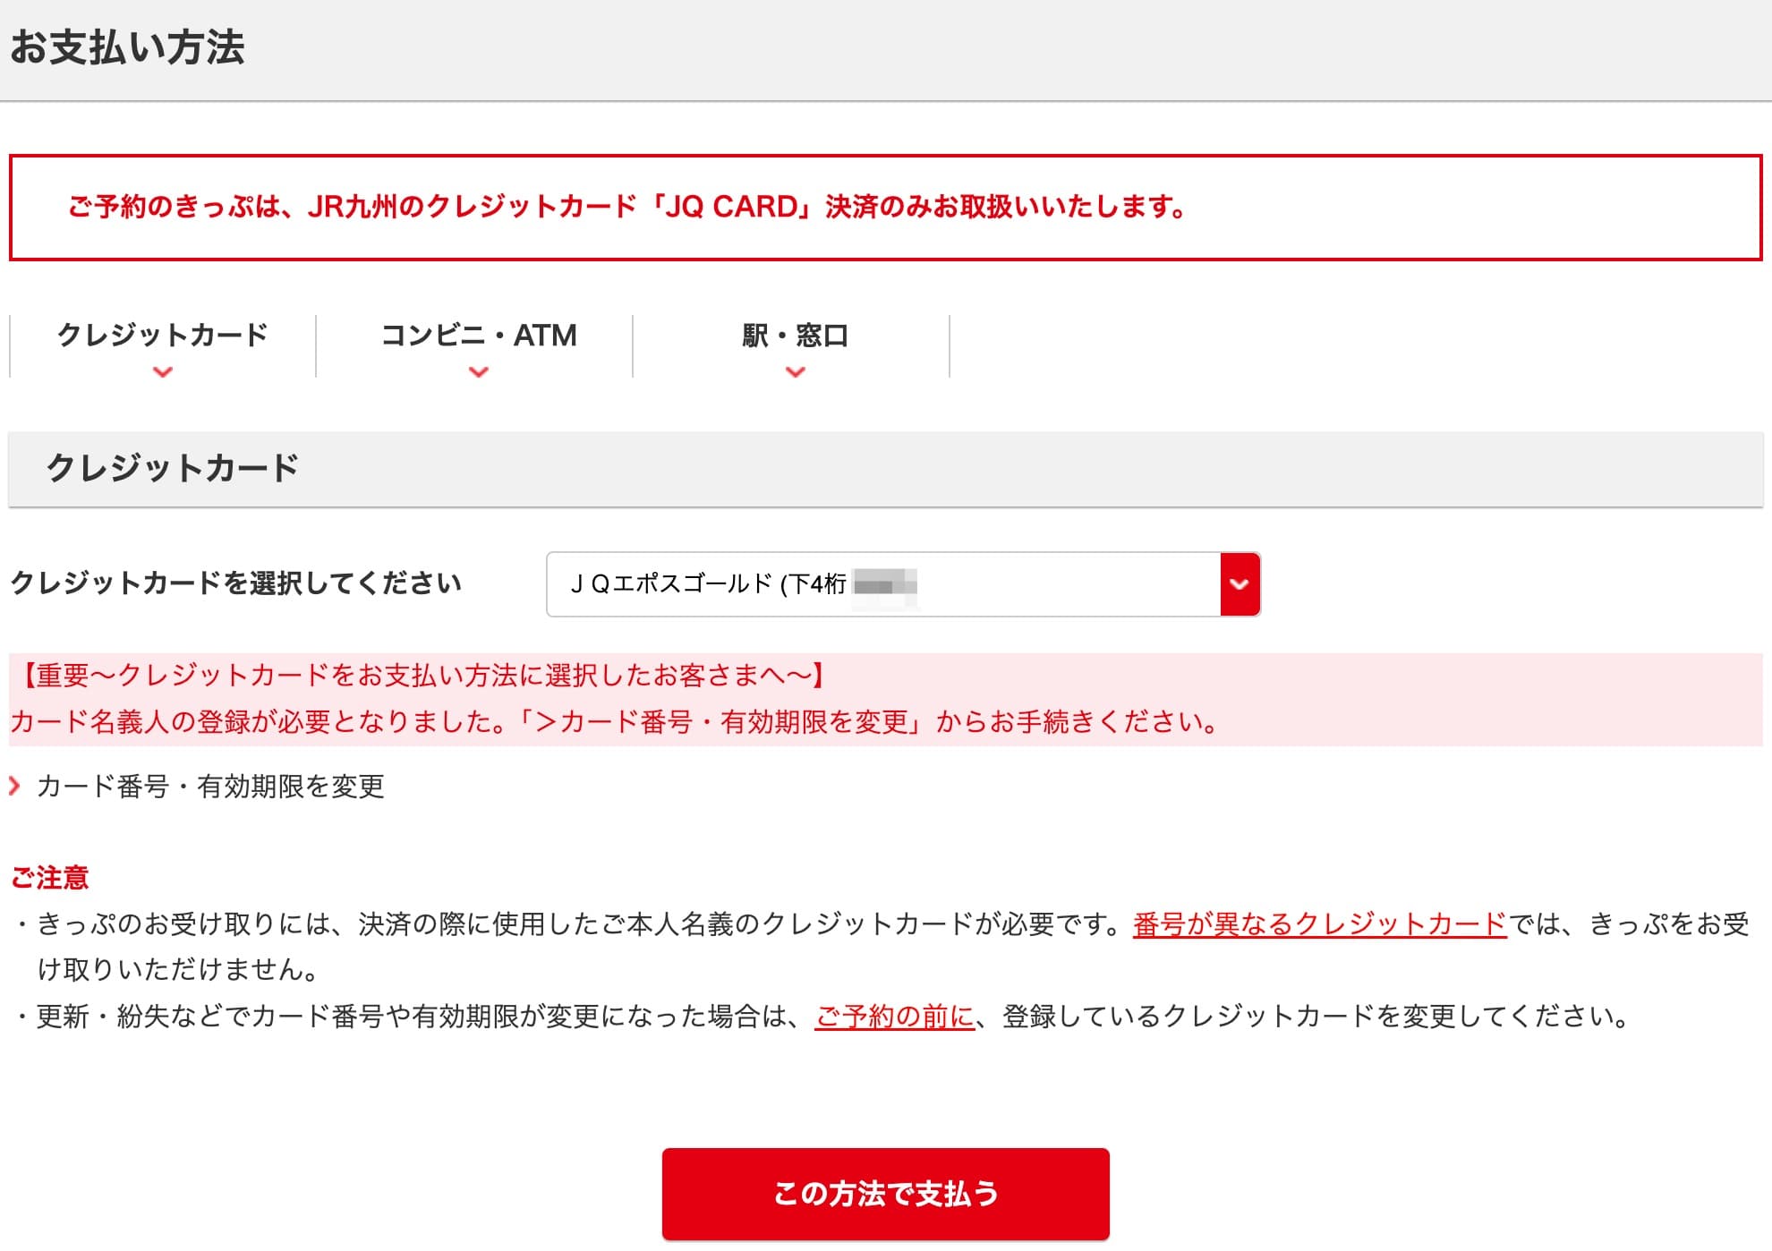Select the 駅・窓口 payment tab

click(795, 345)
